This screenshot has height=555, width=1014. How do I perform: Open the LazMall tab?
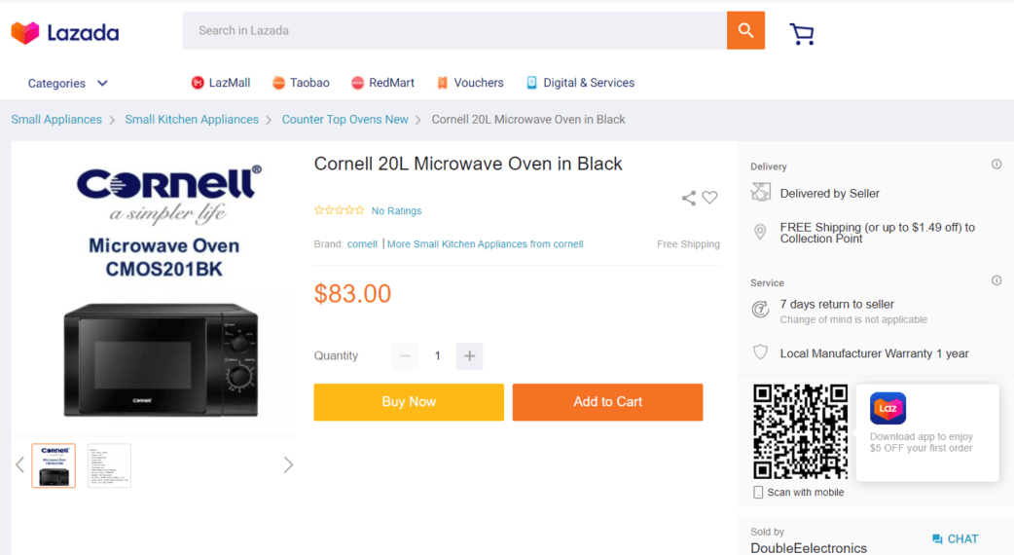(221, 83)
